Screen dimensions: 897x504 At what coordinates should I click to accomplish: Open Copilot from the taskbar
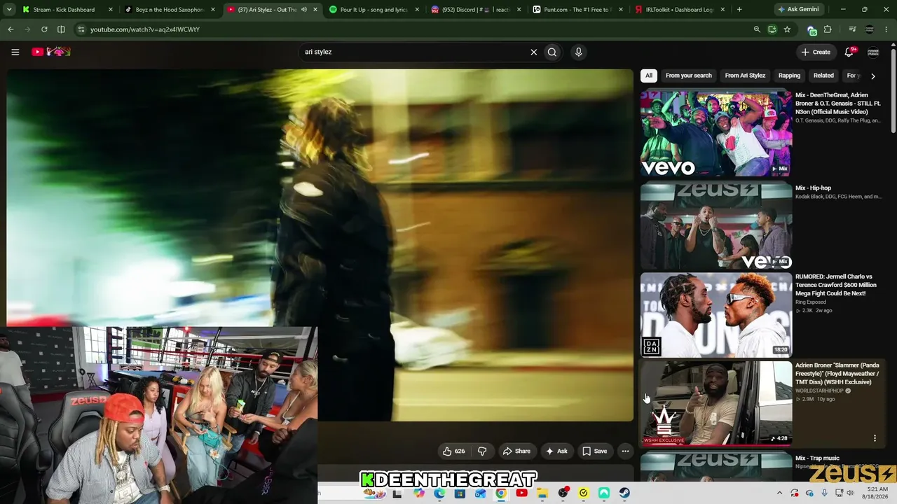(419, 493)
